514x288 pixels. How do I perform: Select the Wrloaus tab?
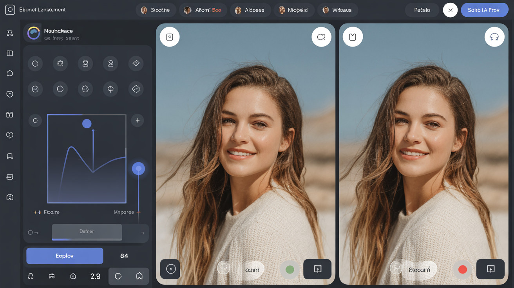pos(338,10)
